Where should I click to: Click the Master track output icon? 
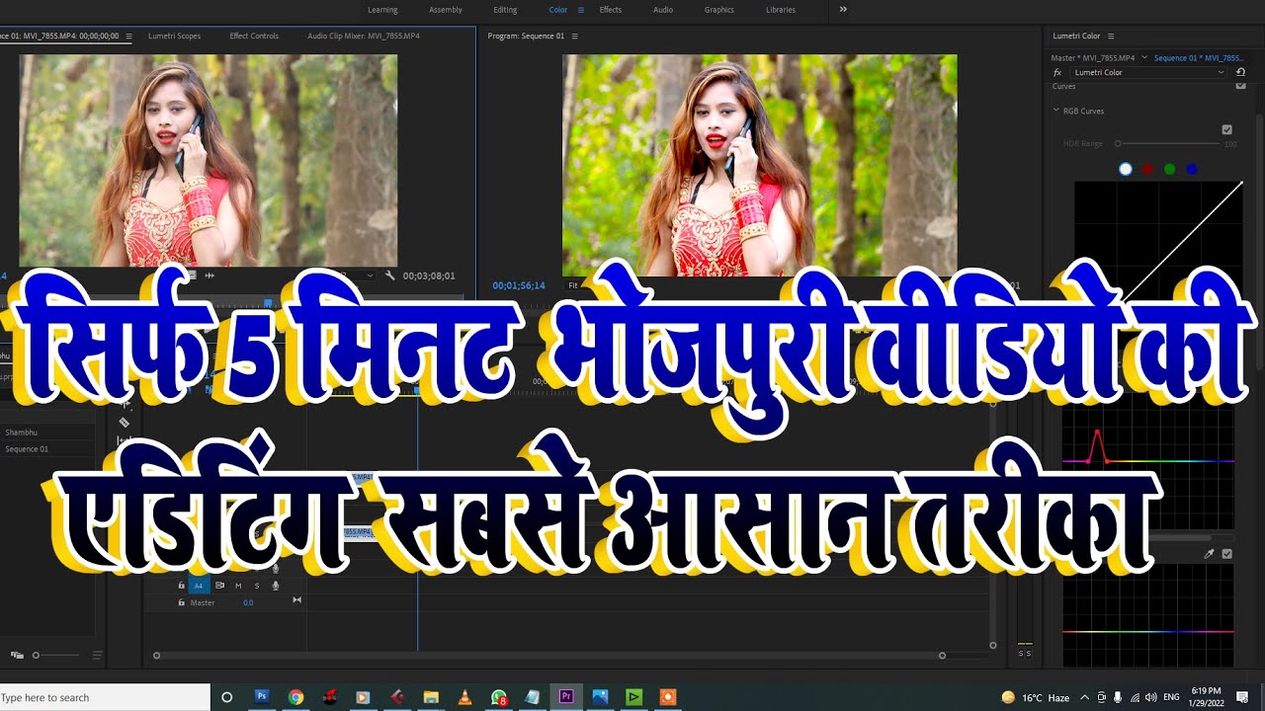296,600
